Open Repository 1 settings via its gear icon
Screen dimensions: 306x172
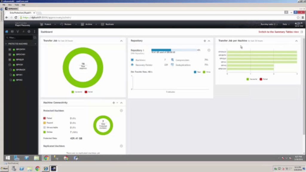coord(209,50)
